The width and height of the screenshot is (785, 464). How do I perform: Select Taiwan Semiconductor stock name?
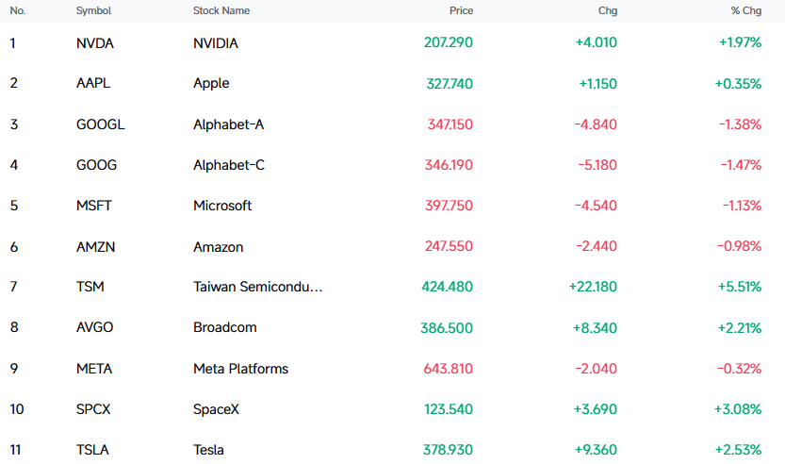click(x=258, y=287)
